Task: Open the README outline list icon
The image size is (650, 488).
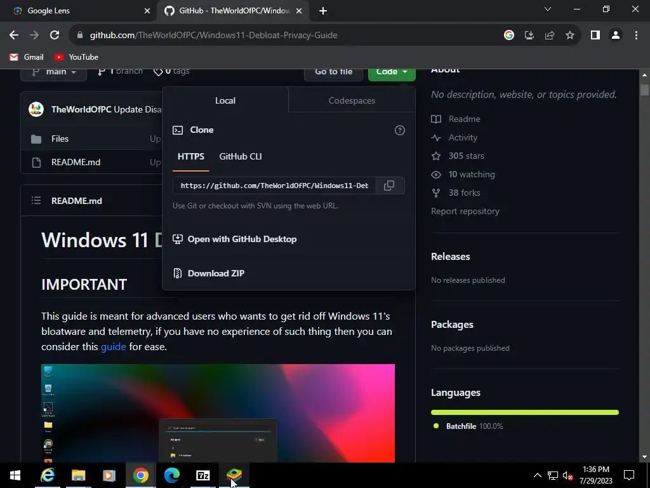Action: coord(36,201)
